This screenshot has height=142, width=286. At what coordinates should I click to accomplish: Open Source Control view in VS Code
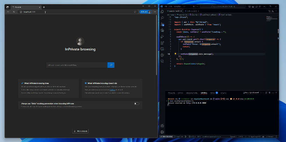pyautogui.click(x=162, y=24)
